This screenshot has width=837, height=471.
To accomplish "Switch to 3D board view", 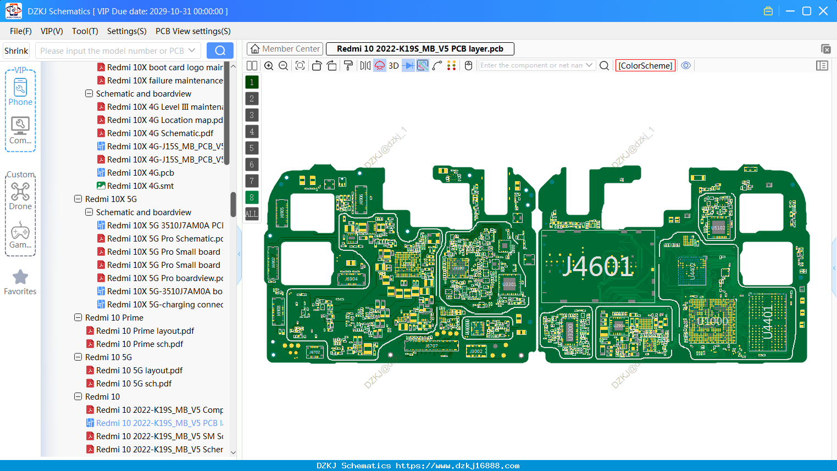I will click(393, 65).
